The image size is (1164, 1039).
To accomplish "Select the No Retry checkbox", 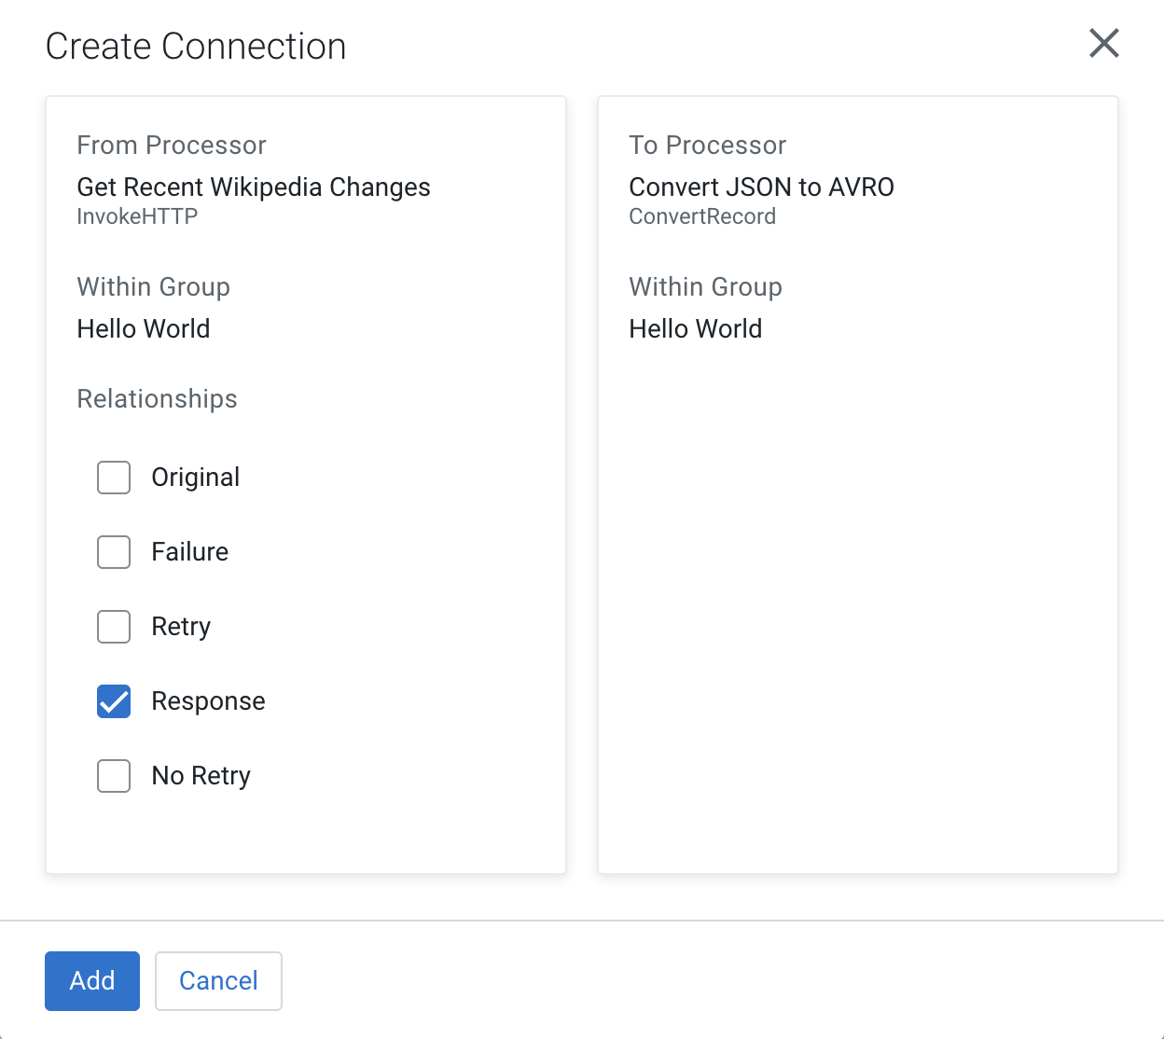I will [114, 776].
